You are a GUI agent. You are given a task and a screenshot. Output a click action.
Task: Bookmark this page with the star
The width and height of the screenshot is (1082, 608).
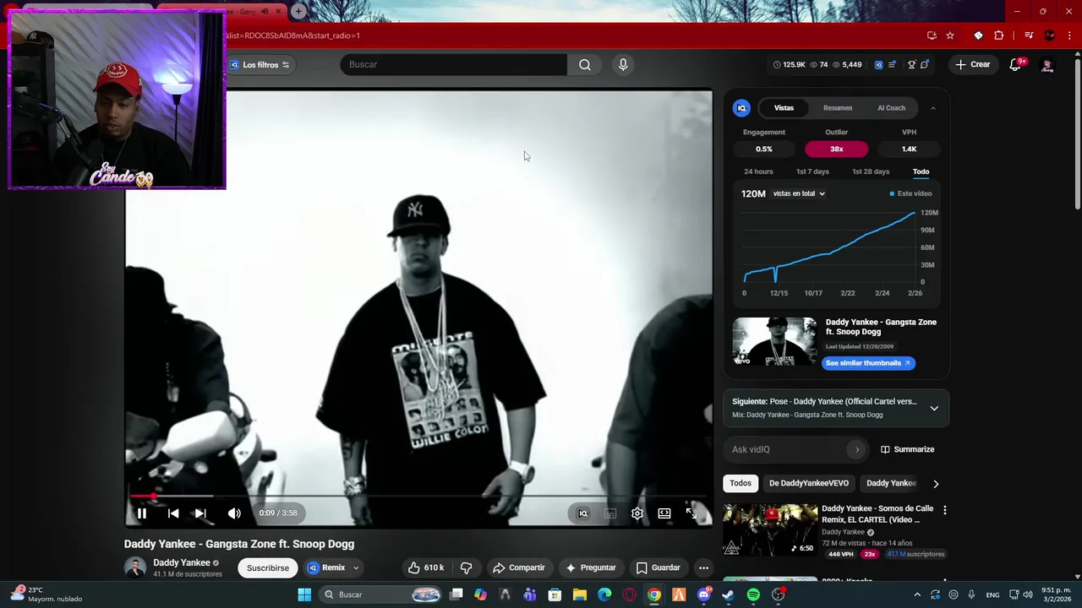coord(950,35)
